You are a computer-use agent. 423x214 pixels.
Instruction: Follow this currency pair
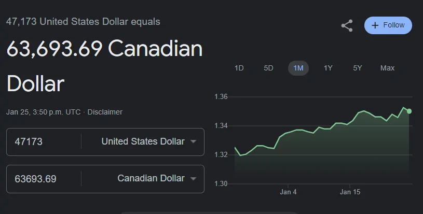(x=388, y=25)
